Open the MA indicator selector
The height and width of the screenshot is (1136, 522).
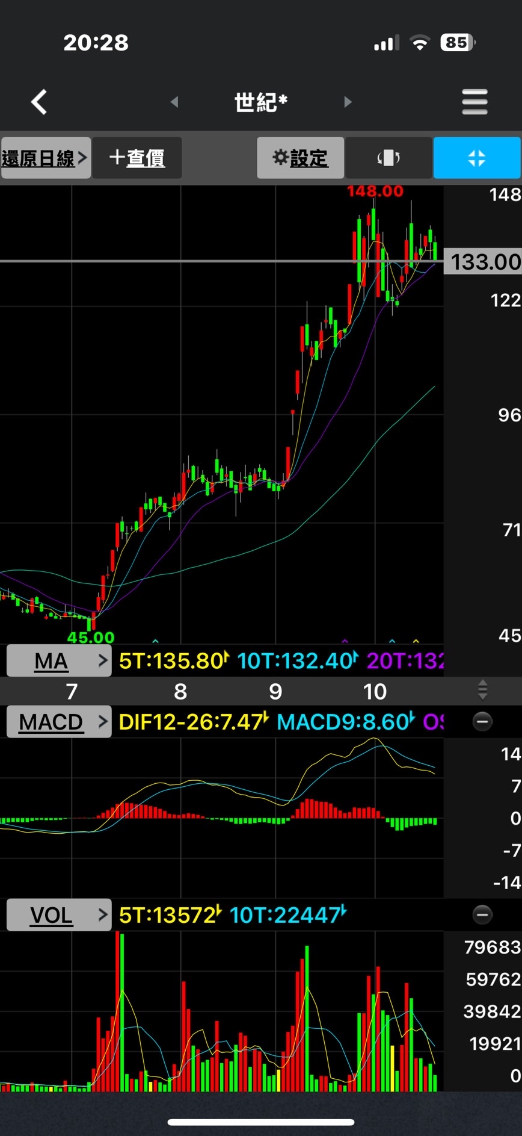click(59, 660)
